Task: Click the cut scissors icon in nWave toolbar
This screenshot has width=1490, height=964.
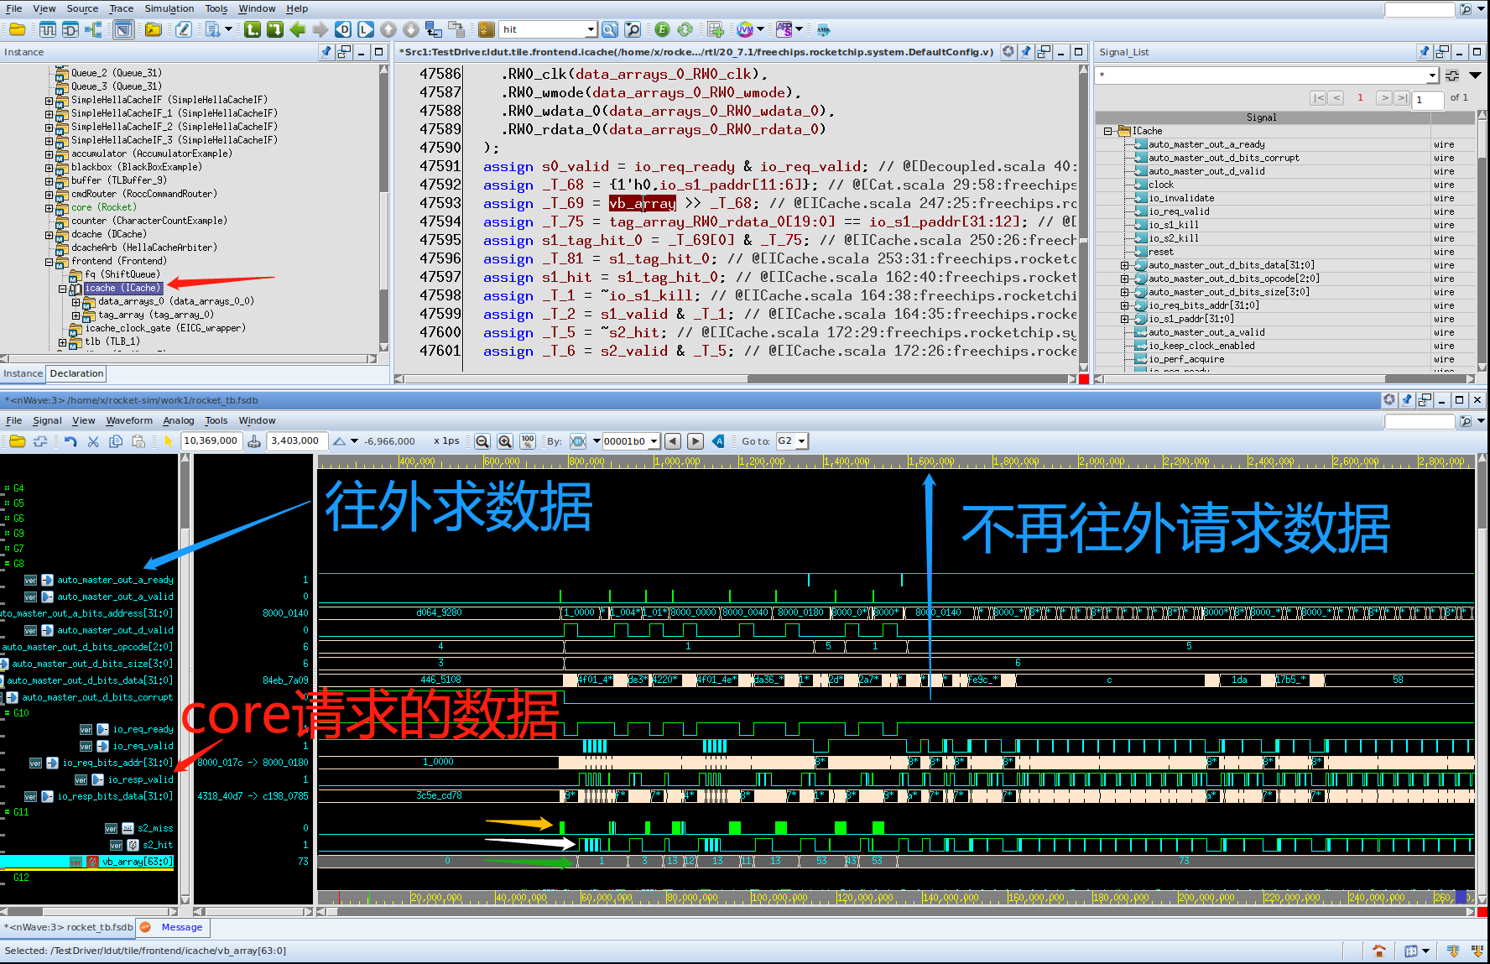Action: pos(93,441)
